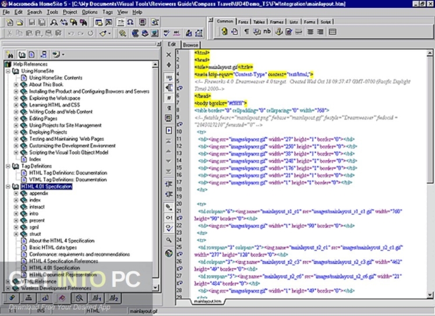Image resolution: width=435 pixels, height=316 pixels.
Task: Click the align center icon in Common tab
Action: pos(310,32)
